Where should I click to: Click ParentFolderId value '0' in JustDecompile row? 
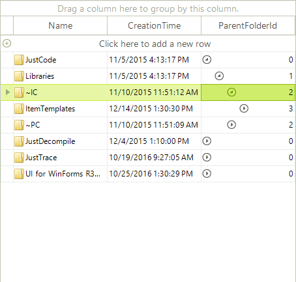(291, 141)
